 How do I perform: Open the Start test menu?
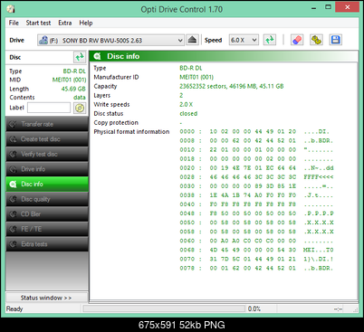click(x=38, y=23)
